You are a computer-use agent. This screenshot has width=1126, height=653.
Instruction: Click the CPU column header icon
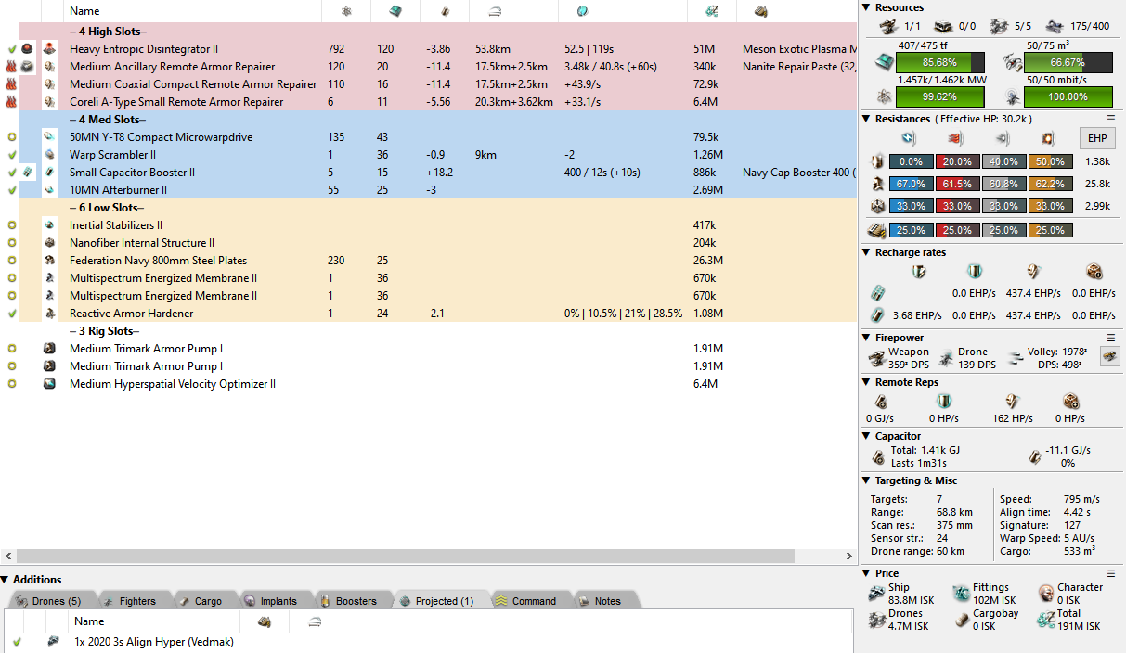[395, 11]
